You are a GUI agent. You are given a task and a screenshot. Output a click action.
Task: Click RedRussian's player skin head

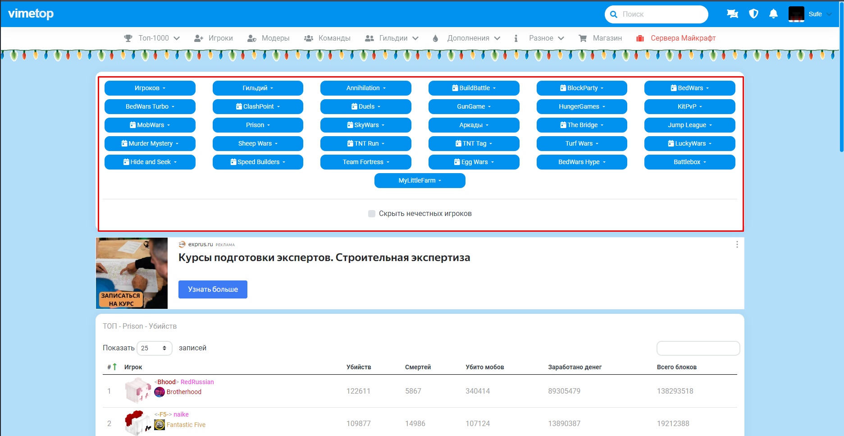[137, 390]
